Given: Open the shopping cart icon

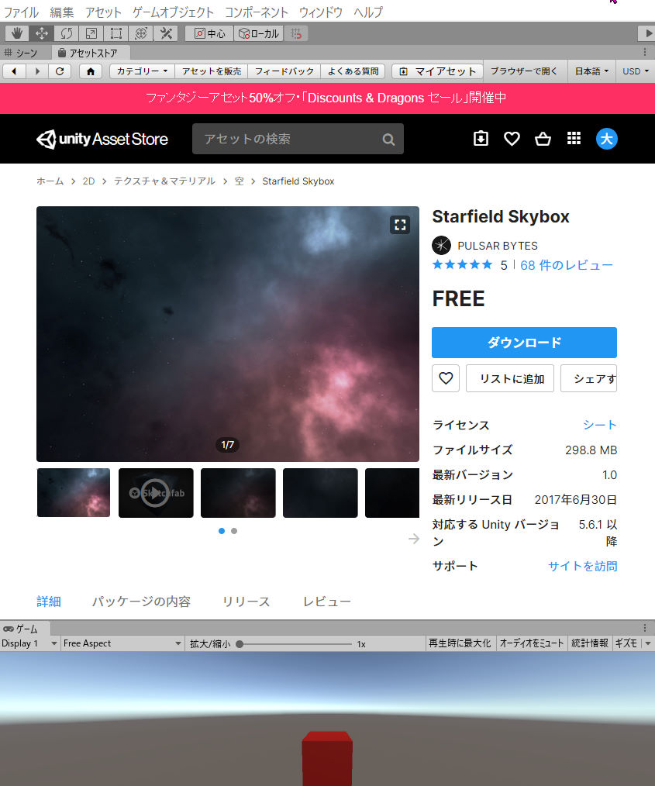Looking at the screenshot, I should pyautogui.click(x=543, y=138).
